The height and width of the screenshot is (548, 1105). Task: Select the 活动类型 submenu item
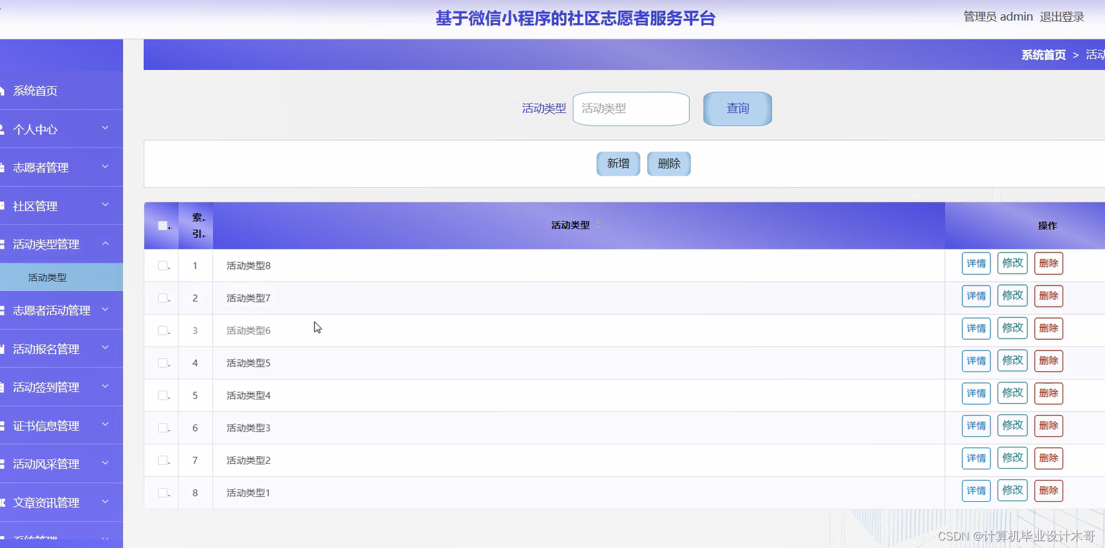tap(61, 277)
